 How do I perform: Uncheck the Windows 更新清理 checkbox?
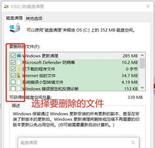(x=13, y=56)
